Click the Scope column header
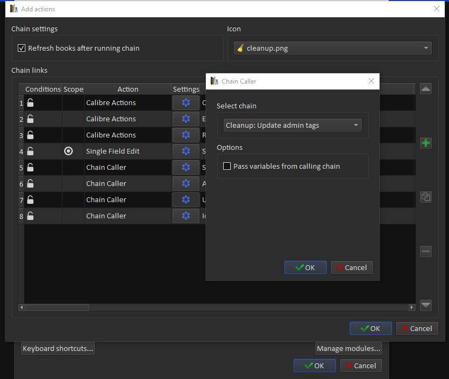 (73, 89)
